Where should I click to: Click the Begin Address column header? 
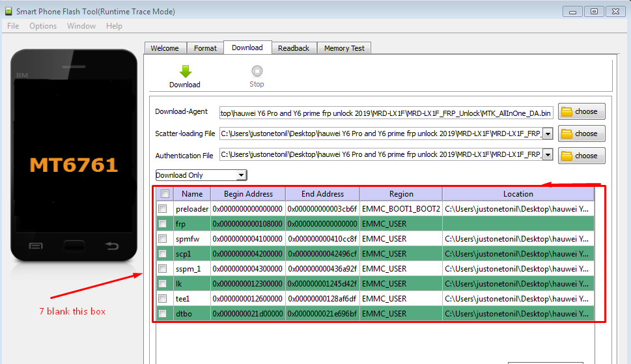coord(248,194)
